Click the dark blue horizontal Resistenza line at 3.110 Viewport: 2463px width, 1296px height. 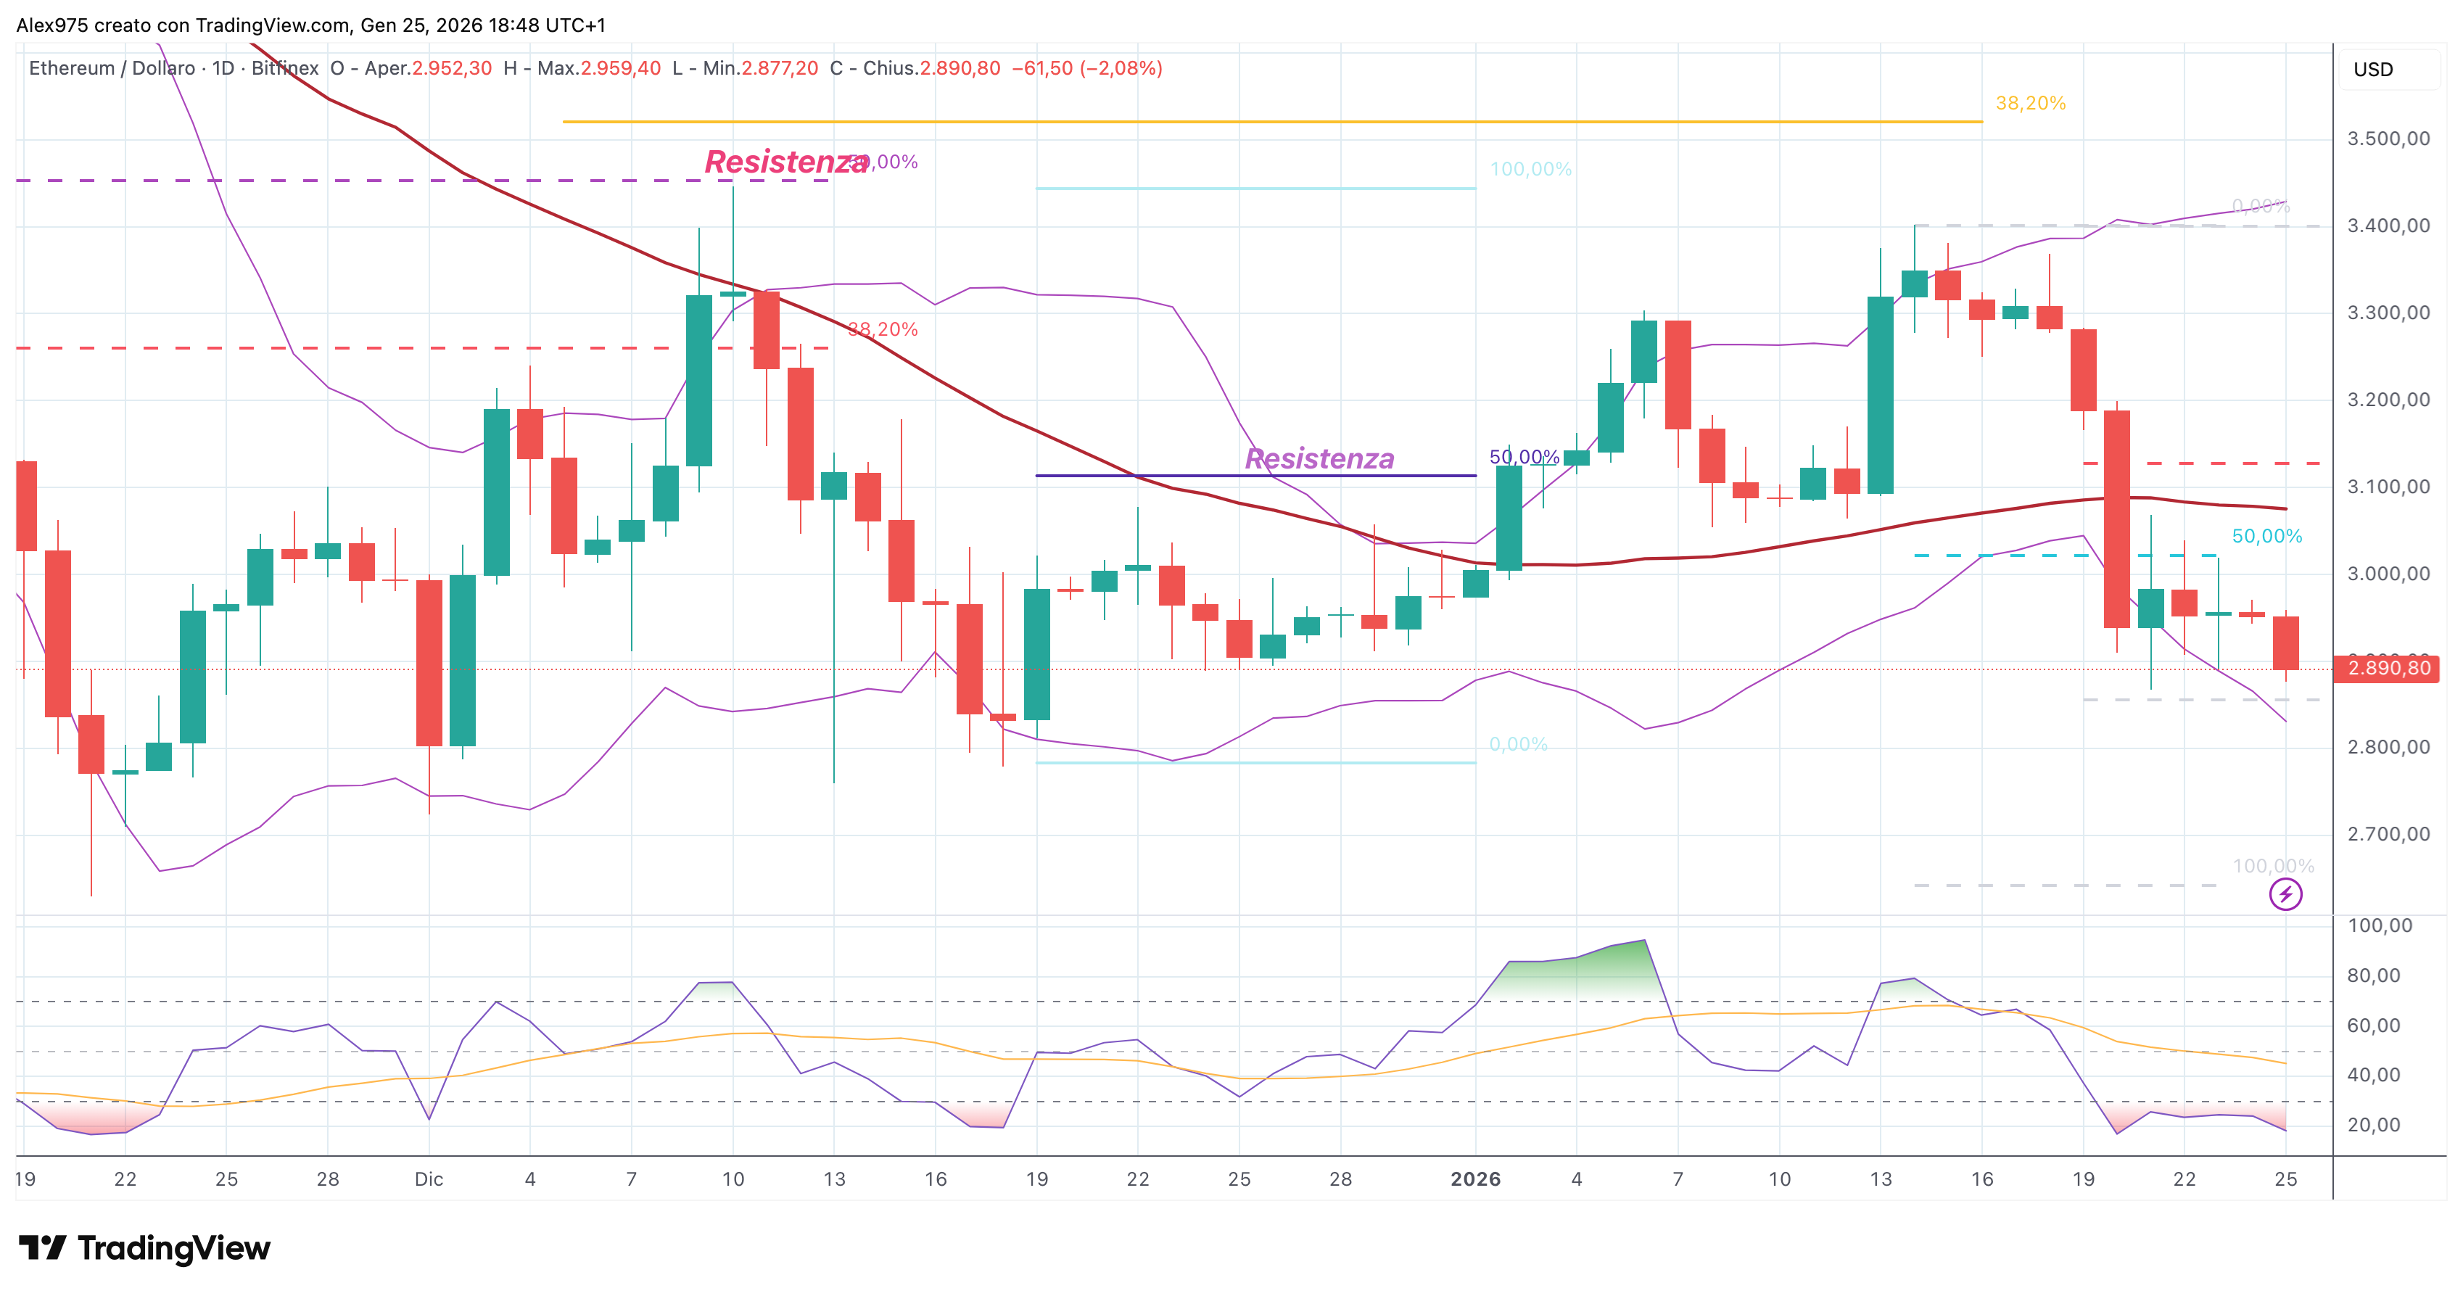tap(1255, 475)
